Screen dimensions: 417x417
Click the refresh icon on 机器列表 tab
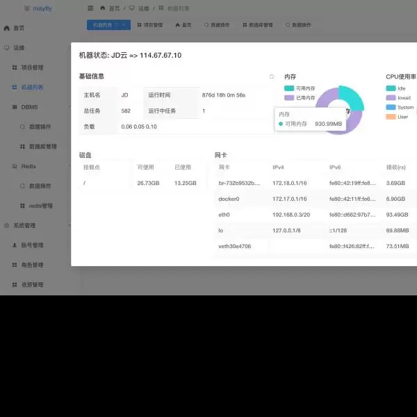point(116,25)
